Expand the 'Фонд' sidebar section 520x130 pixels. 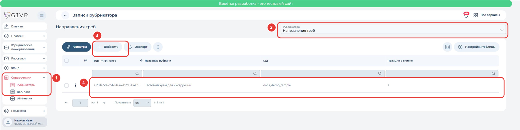tap(25, 68)
